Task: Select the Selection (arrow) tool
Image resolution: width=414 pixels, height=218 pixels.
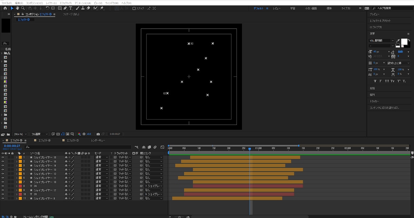Action: coord(12,8)
